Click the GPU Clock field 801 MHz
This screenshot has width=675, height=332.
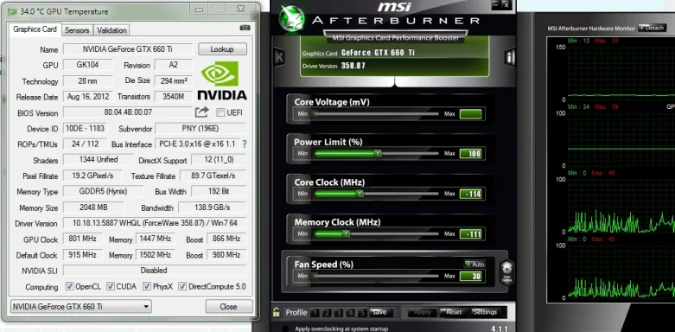click(x=83, y=239)
